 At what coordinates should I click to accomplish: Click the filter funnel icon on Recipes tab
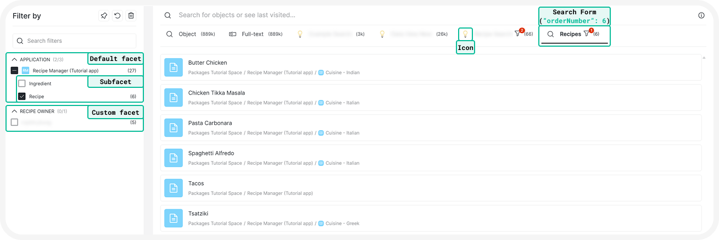(587, 34)
